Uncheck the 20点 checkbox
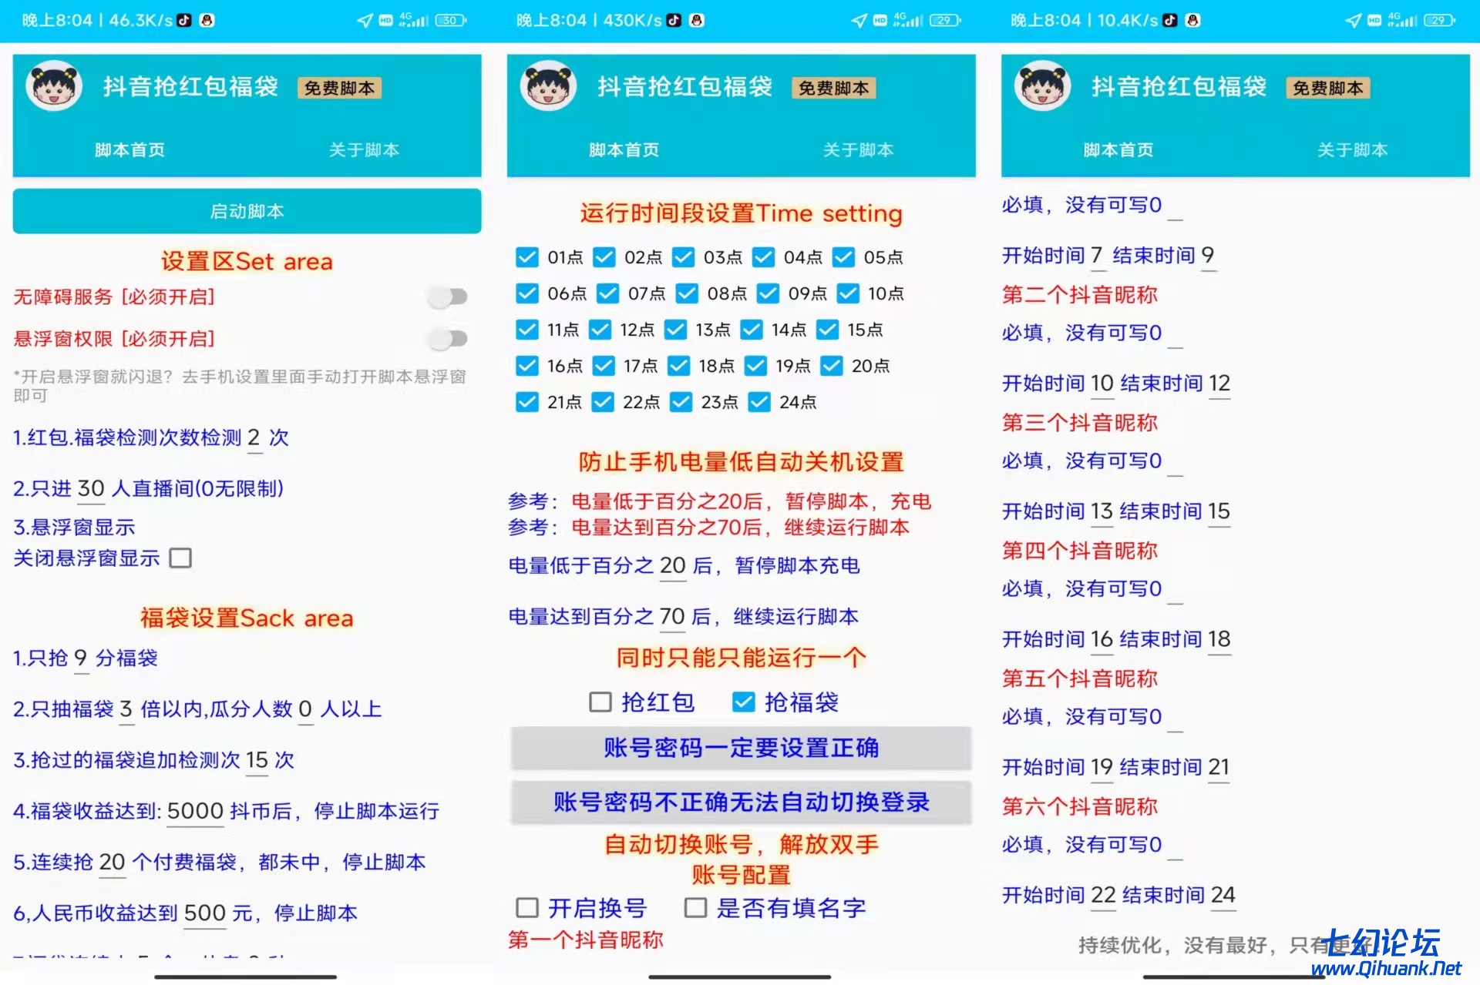 point(832,366)
